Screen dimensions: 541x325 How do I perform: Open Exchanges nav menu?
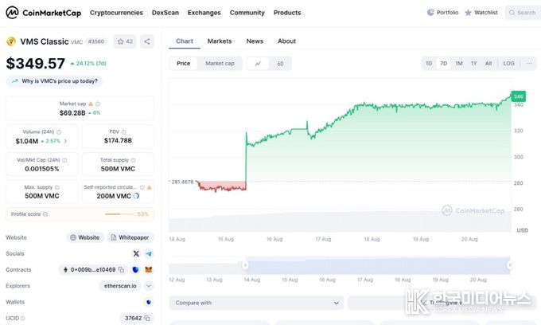coord(204,13)
